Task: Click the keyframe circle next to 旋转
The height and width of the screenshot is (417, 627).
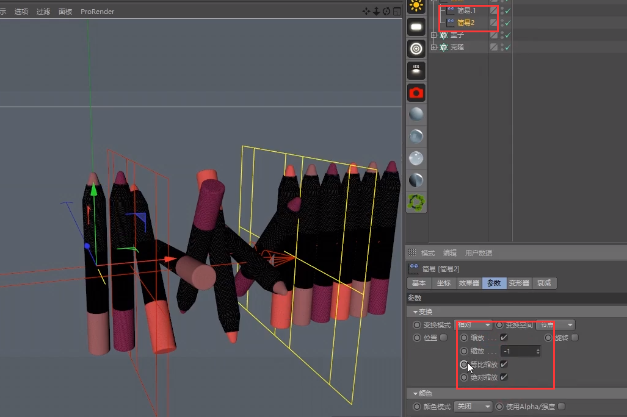Action: [x=548, y=338]
